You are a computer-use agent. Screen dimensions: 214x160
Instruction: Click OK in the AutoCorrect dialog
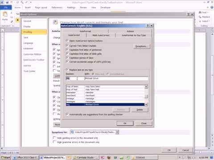125,123
